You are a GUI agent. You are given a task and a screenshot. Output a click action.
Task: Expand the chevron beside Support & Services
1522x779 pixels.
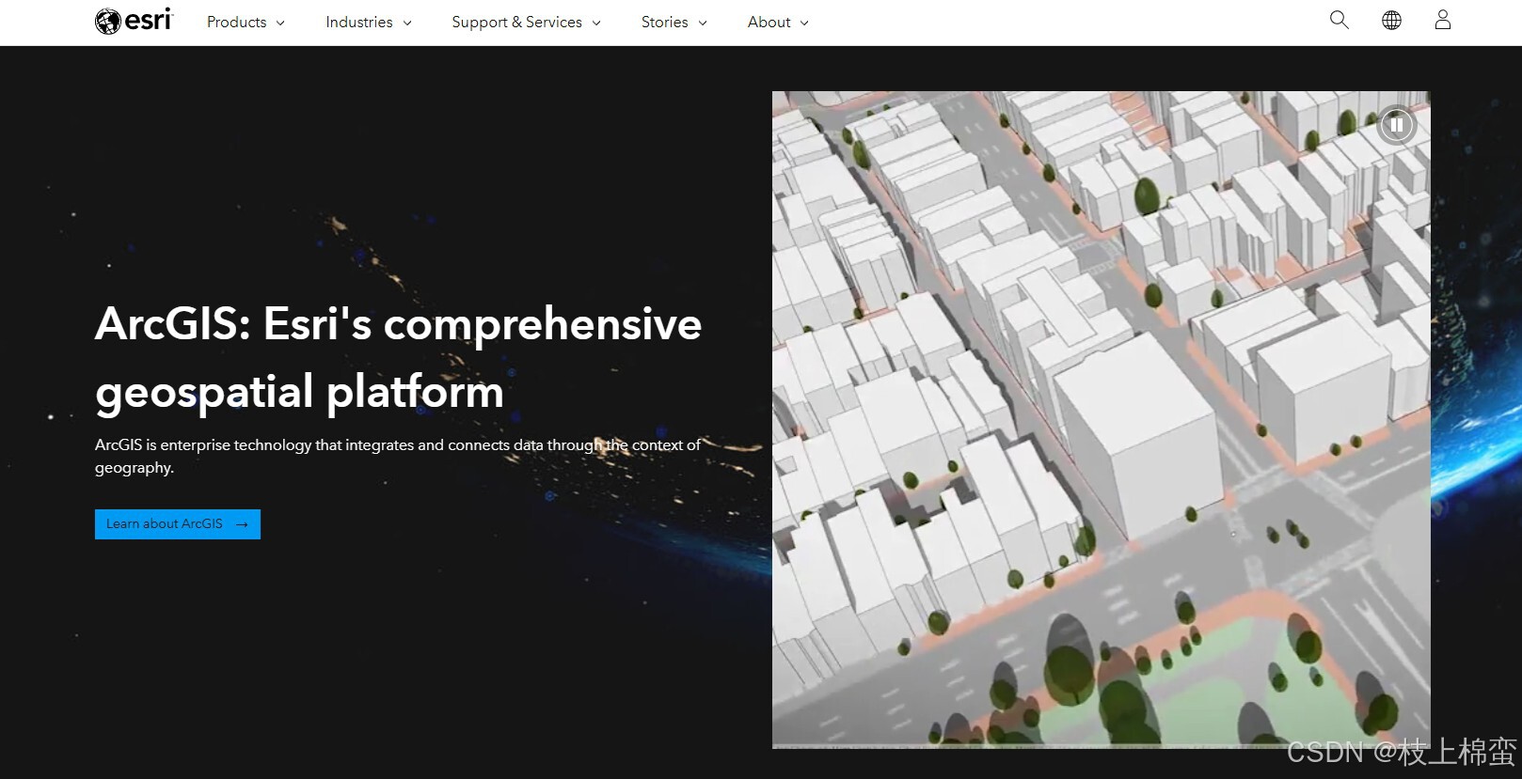(596, 23)
